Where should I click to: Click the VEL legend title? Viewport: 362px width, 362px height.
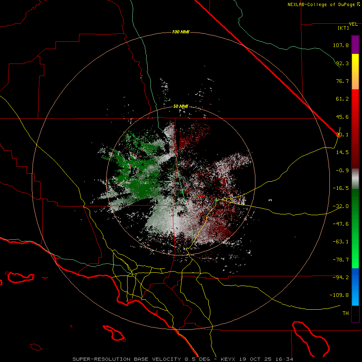coord(353,24)
